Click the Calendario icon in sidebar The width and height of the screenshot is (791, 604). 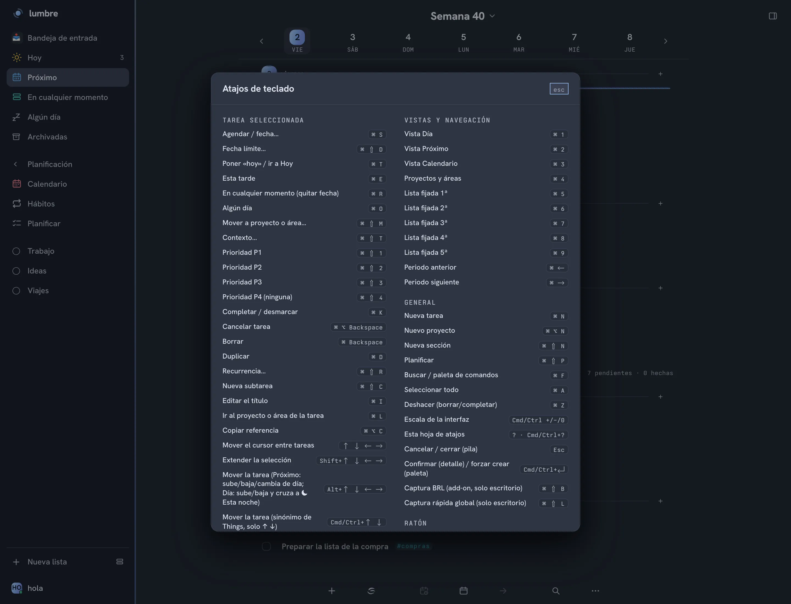pos(16,184)
